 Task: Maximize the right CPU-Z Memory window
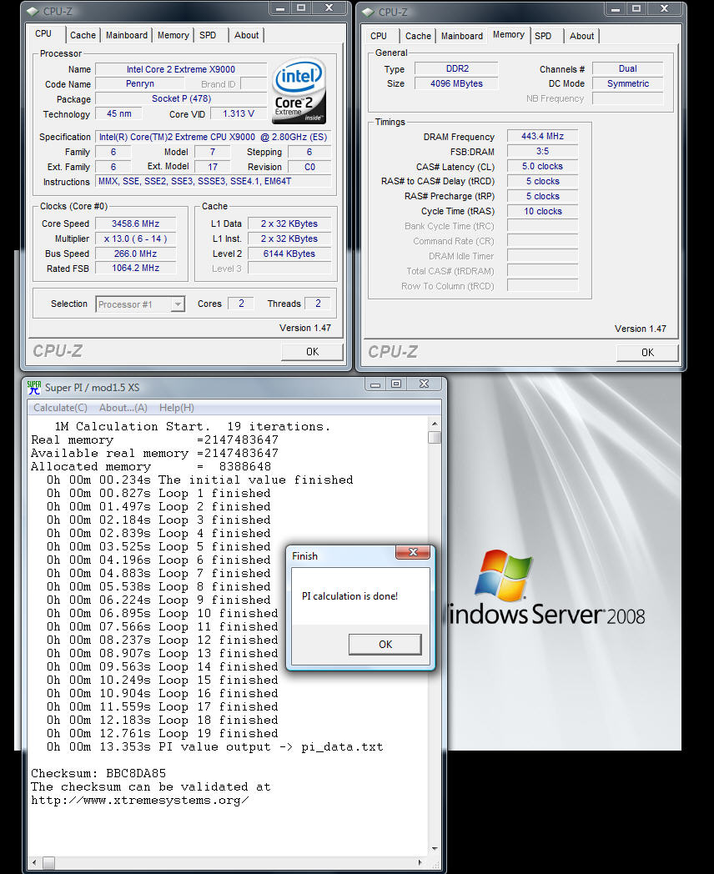pos(636,9)
